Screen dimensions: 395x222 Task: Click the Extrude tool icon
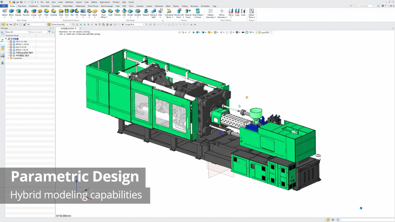point(18,12)
